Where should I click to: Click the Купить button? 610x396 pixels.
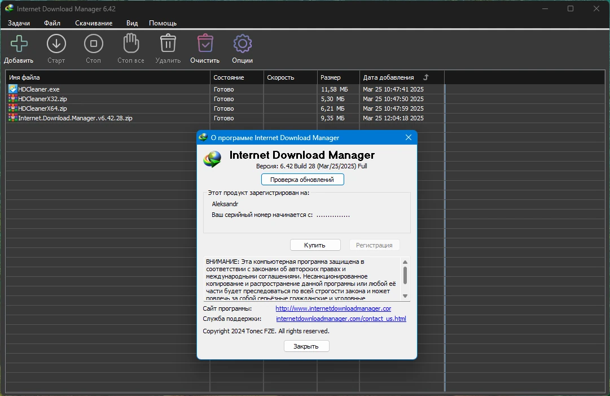click(315, 245)
